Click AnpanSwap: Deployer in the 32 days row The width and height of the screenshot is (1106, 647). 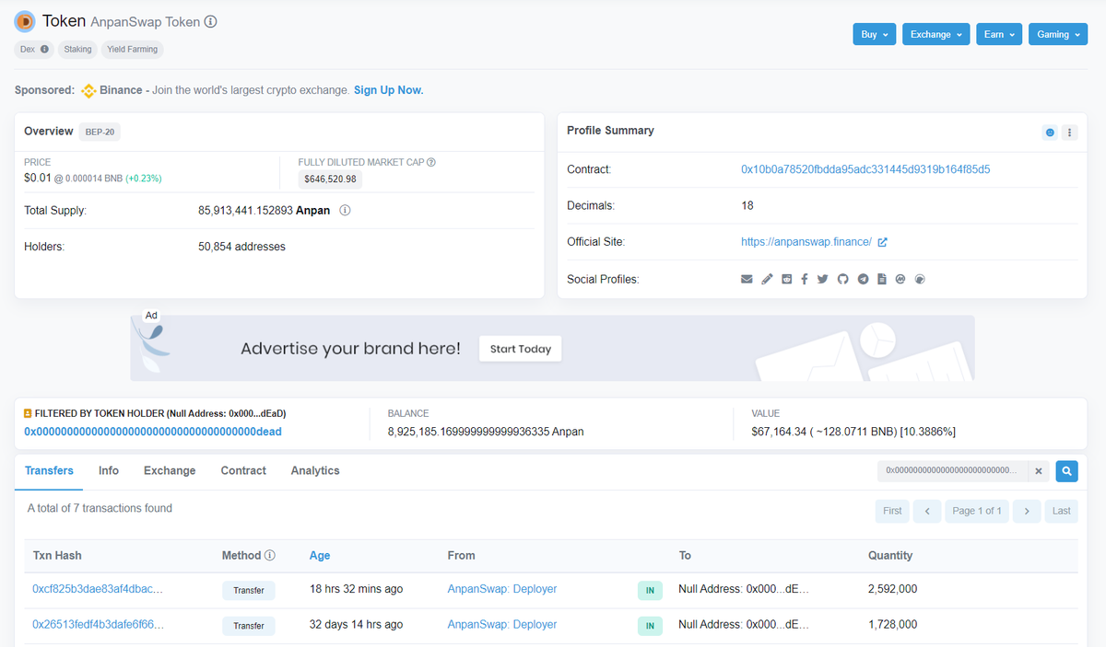(x=502, y=625)
